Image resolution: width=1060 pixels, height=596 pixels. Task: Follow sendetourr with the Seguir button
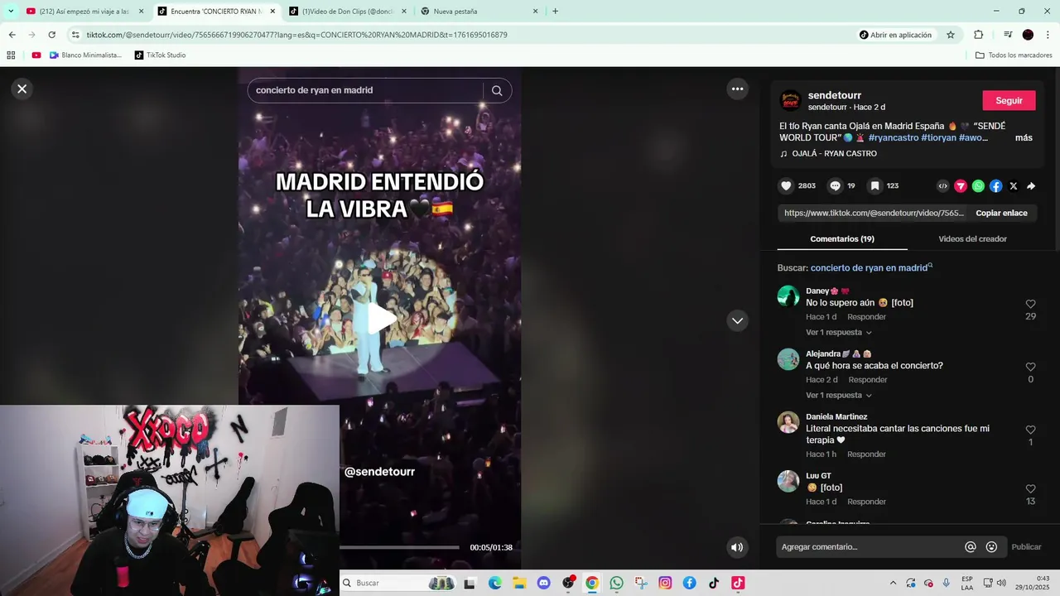click(x=1009, y=100)
